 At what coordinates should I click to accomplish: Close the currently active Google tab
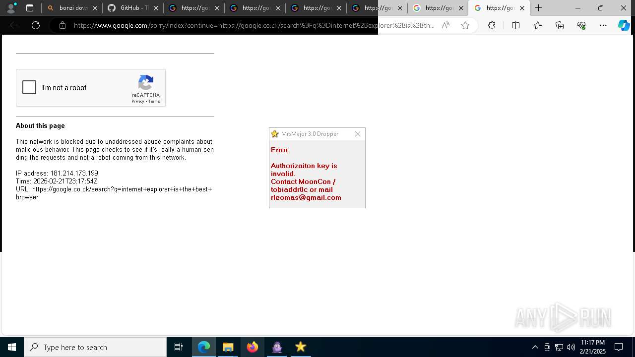coord(522,8)
